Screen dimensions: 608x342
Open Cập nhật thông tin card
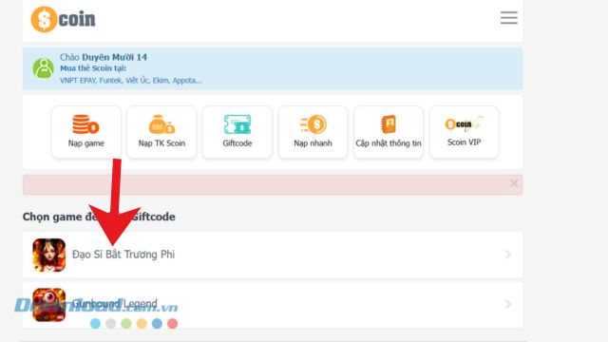click(x=389, y=132)
